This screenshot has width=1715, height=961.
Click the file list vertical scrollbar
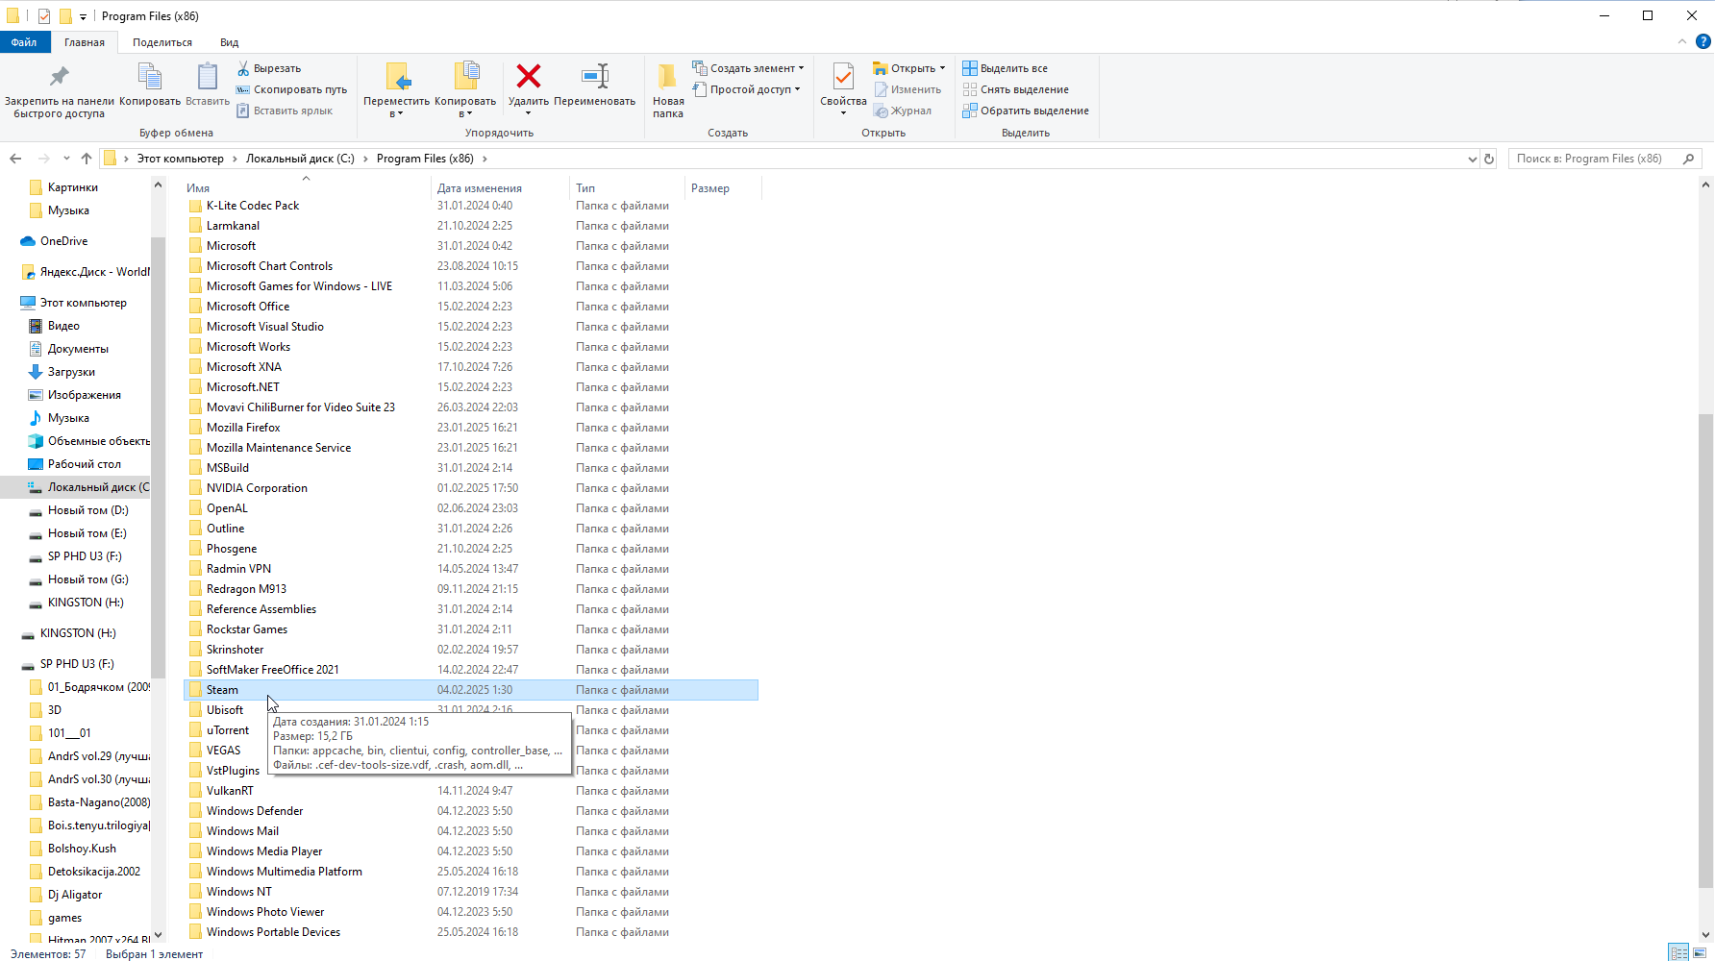(x=1706, y=650)
